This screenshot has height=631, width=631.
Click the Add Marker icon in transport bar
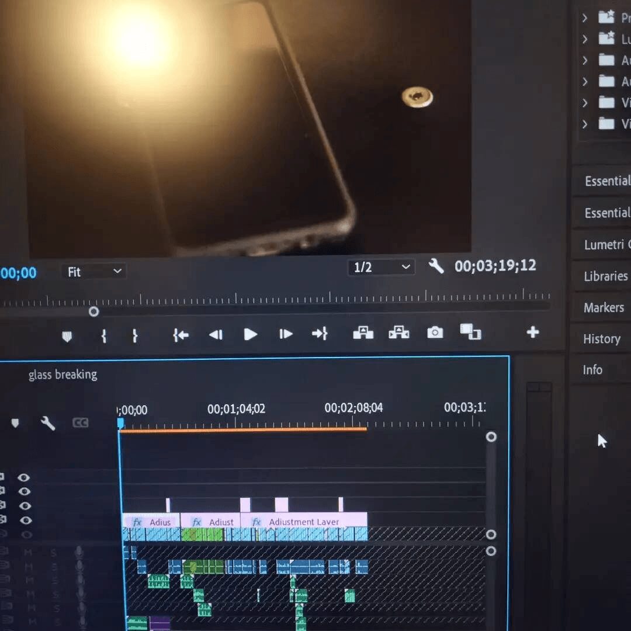[67, 337]
